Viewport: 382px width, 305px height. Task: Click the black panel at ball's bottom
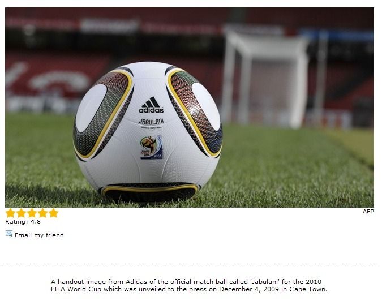[150, 192]
